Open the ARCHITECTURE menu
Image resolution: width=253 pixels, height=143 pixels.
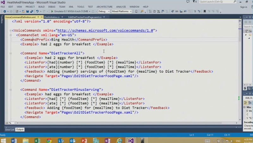click(x=104, y=7)
